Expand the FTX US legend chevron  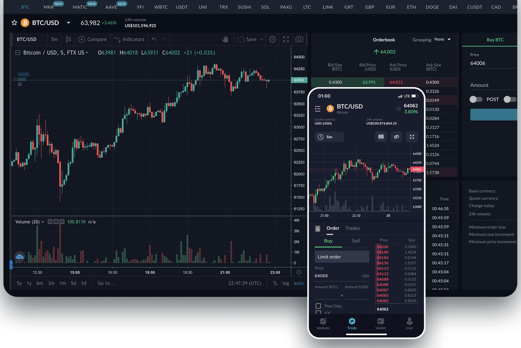[x=87, y=53]
